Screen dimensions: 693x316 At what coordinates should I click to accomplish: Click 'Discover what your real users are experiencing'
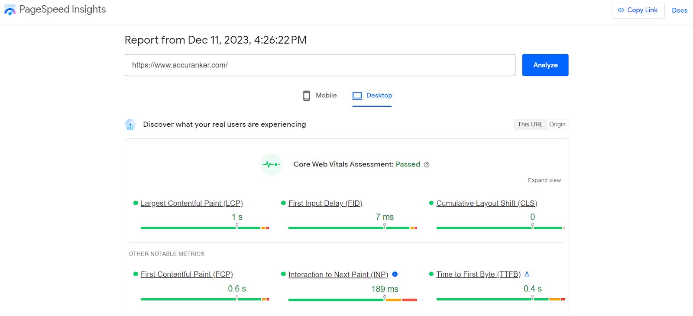click(224, 124)
